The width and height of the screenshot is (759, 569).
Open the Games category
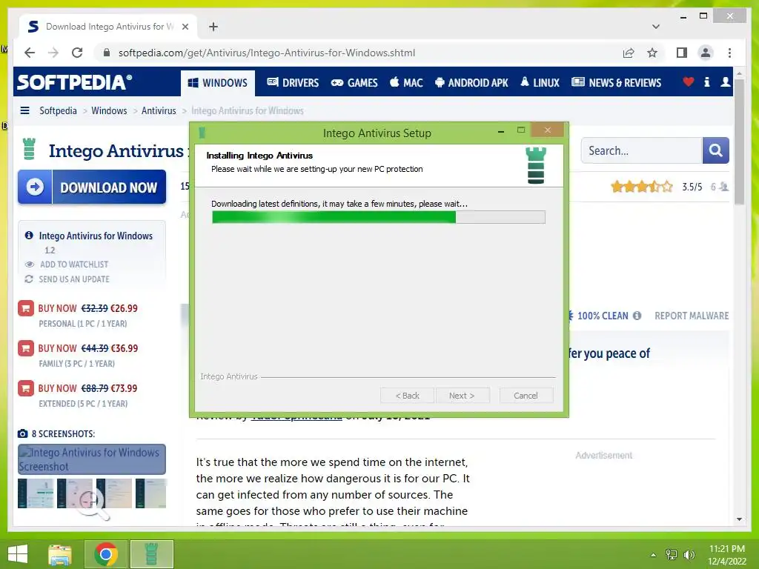354,83
